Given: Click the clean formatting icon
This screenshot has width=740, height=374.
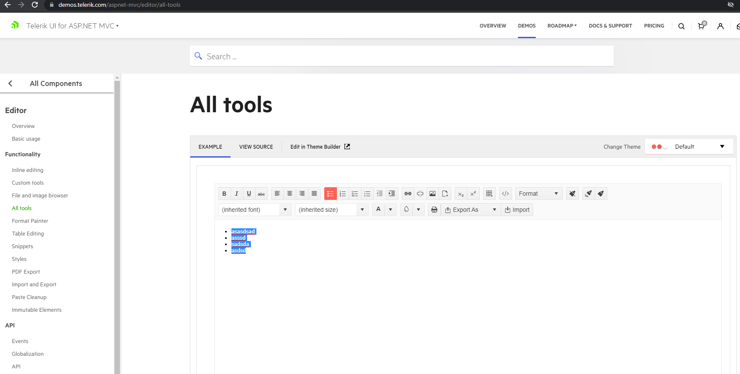Looking at the screenshot, I should 572,194.
